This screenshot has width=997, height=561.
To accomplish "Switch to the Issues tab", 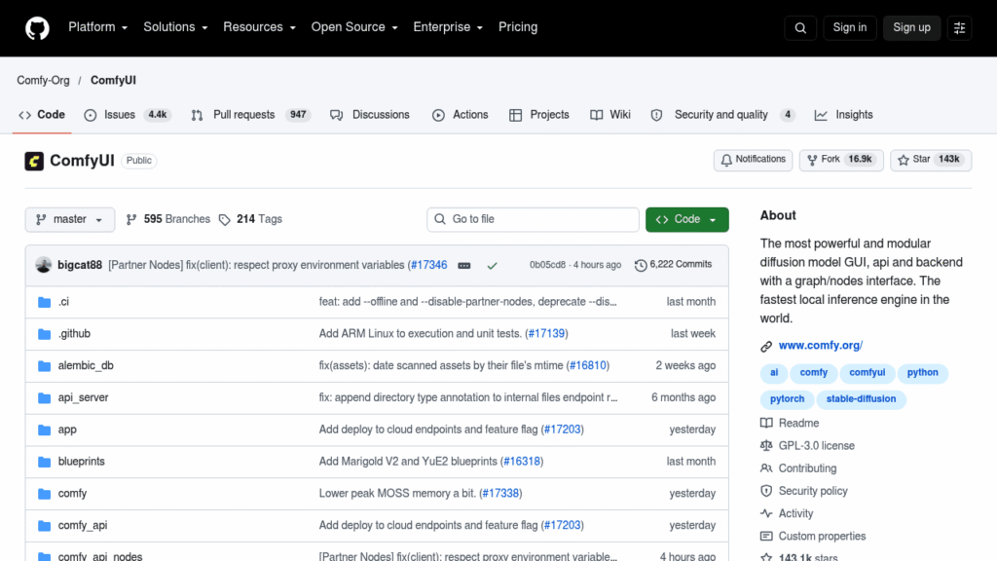I will tap(128, 115).
